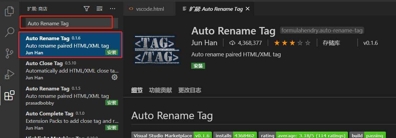
Task: Open the Source Control view
Action: pos(9,54)
